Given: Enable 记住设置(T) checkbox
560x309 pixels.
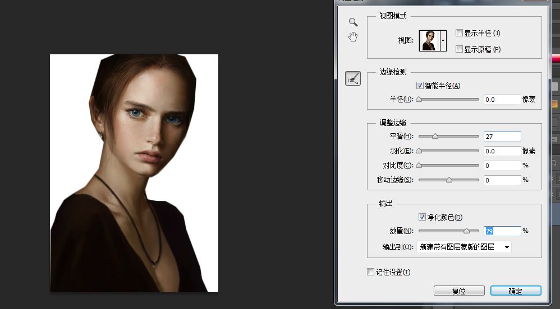Looking at the screenshot, I should click(371, 272).
